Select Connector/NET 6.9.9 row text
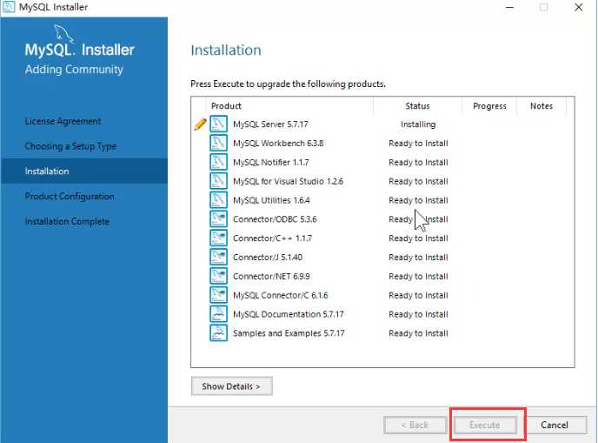Screen dimensions: 598x443 click(x=271, y=276)
